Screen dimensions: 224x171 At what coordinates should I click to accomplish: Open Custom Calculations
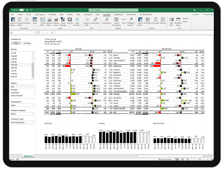[x=116, y=22]
